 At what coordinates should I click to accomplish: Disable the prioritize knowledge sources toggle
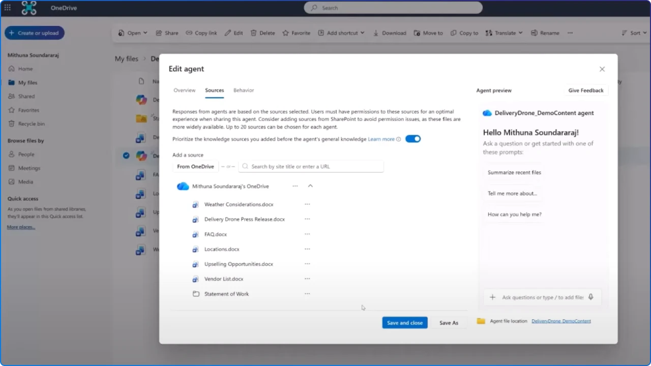[x=413, y=139]
